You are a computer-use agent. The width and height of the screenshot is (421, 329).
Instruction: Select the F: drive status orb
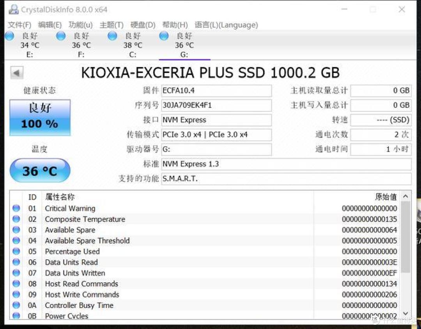coord(61,36)
